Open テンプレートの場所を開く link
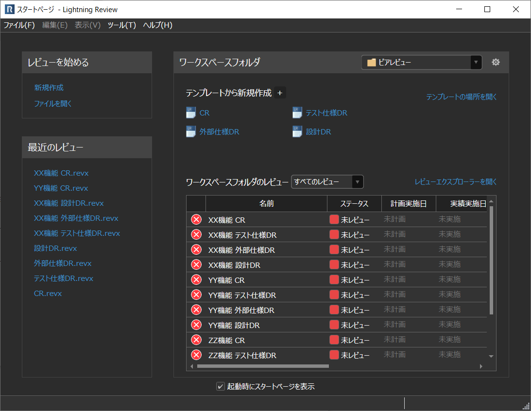The width and height of the screenshot is (531, 411). click(461, 97)
